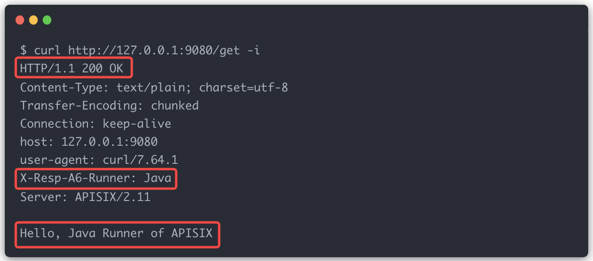
Task: Click the host: 127.0.0.1:9080 header line
Action: click(89, 142)
